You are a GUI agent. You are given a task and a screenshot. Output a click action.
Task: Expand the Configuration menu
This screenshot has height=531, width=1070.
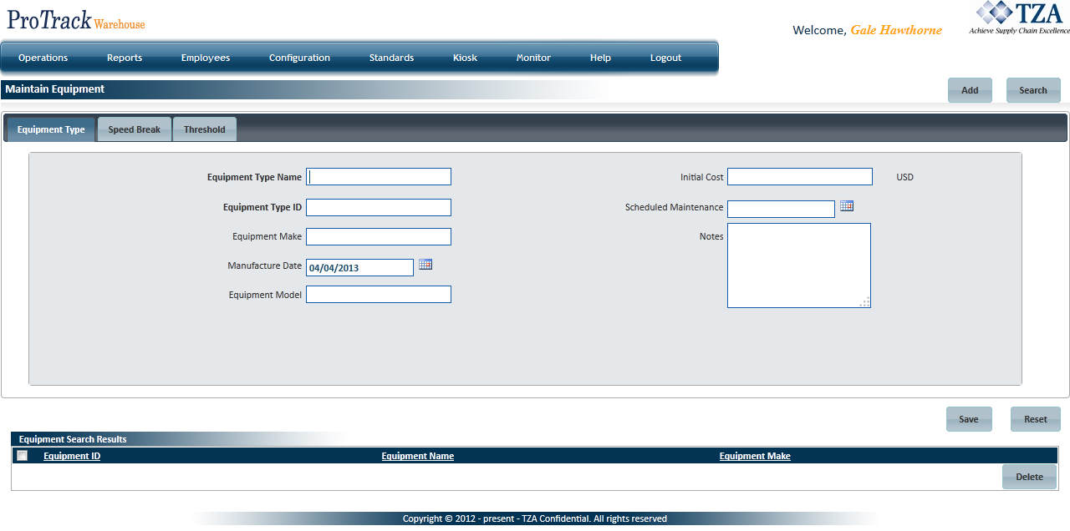click(299, 58)
